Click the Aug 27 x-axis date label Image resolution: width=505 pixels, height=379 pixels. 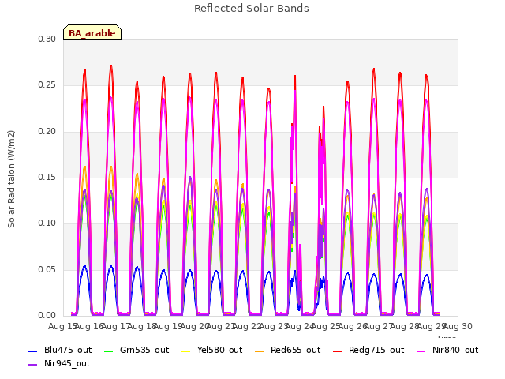[379, 326]
